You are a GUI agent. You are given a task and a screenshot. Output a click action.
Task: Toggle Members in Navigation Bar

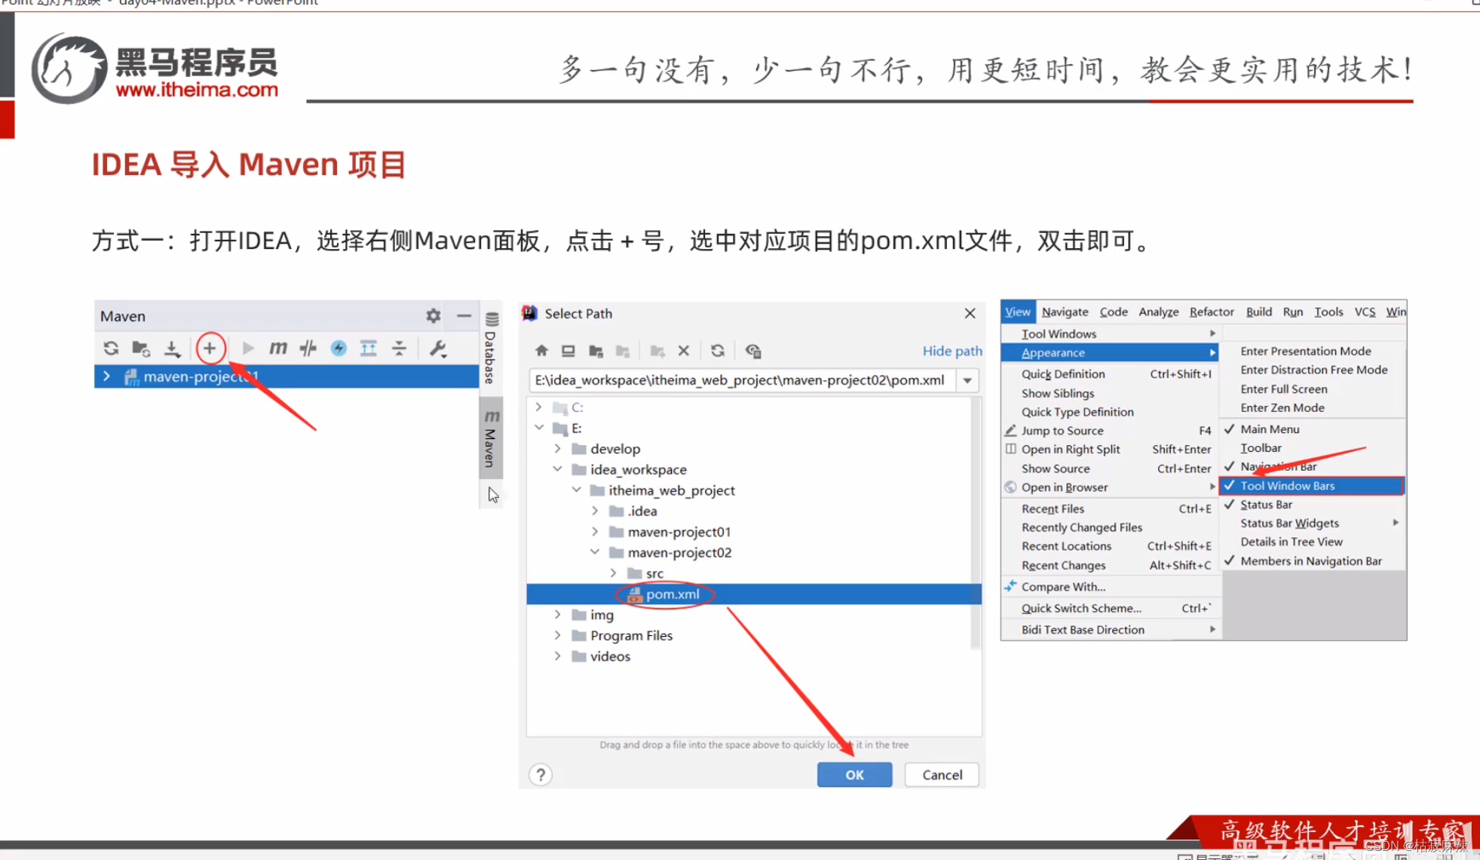(x=1311, y=561)
